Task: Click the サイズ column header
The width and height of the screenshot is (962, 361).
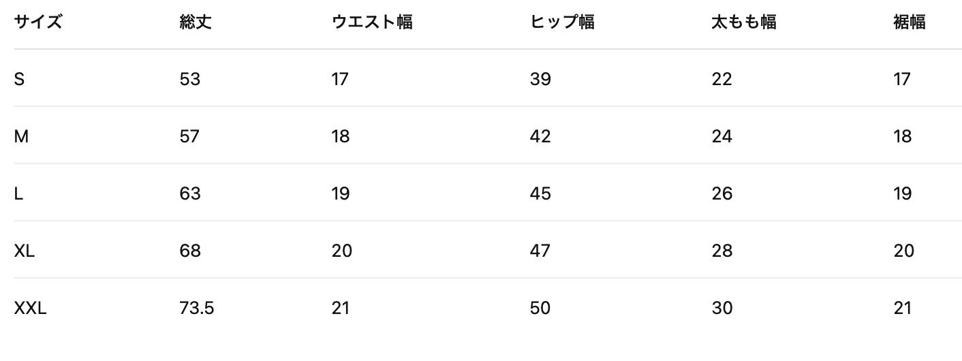Action: tap(38, 22)
